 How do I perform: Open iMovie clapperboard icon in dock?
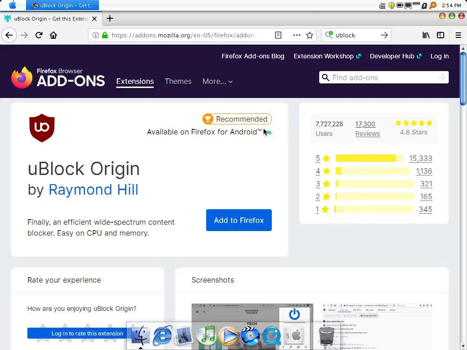250,335
